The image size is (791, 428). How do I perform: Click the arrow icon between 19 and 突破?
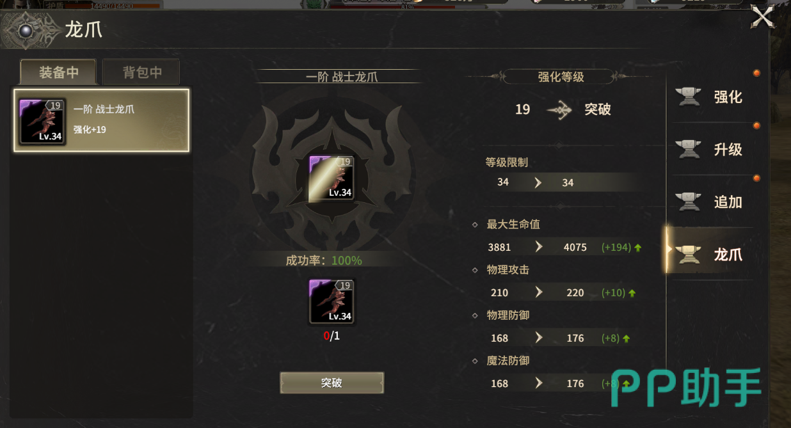coord(559,110)
